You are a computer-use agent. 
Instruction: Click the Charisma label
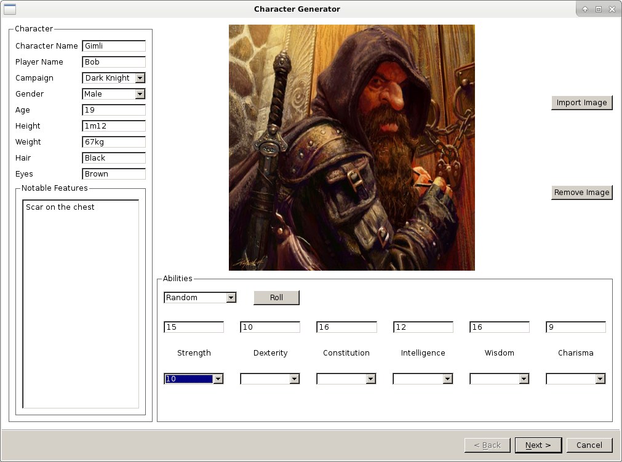click(x=576, y=353)
